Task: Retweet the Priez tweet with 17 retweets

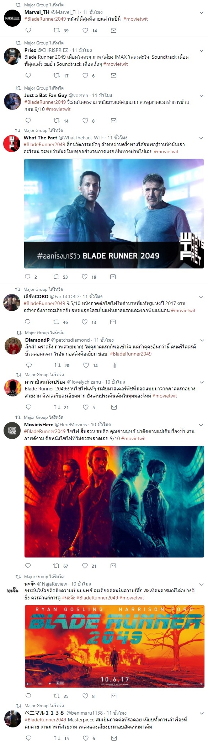Action: [x=57, y=75]
